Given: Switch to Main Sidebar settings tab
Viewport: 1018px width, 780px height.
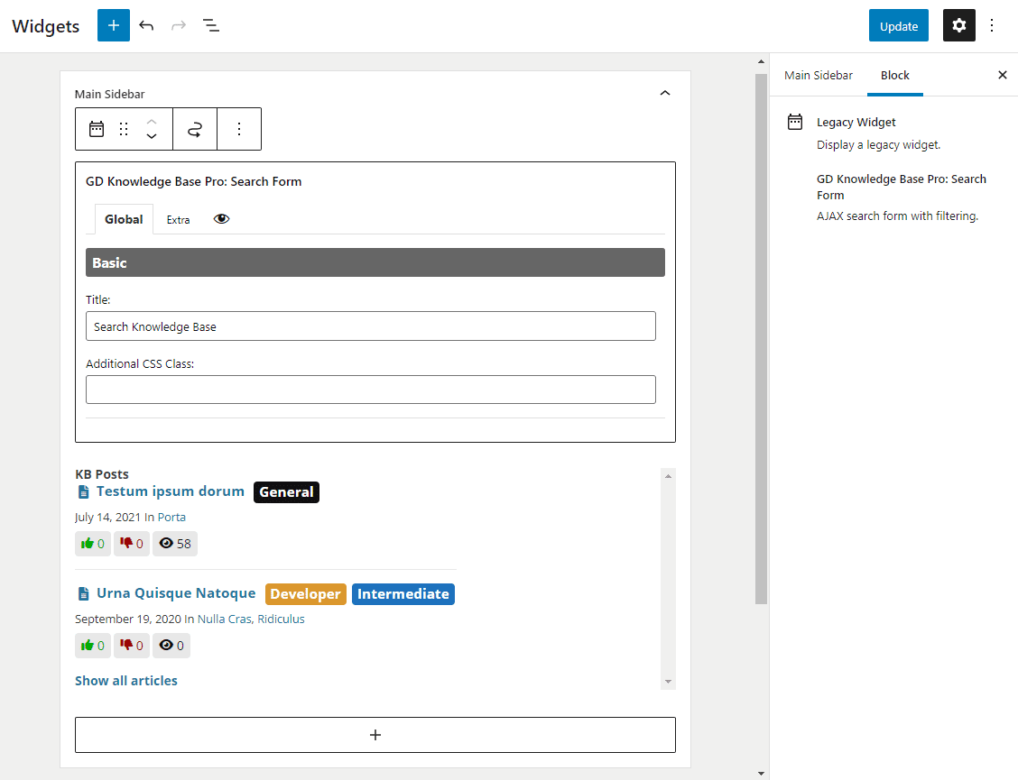Looking at the screenshot, I should point(818,75).
